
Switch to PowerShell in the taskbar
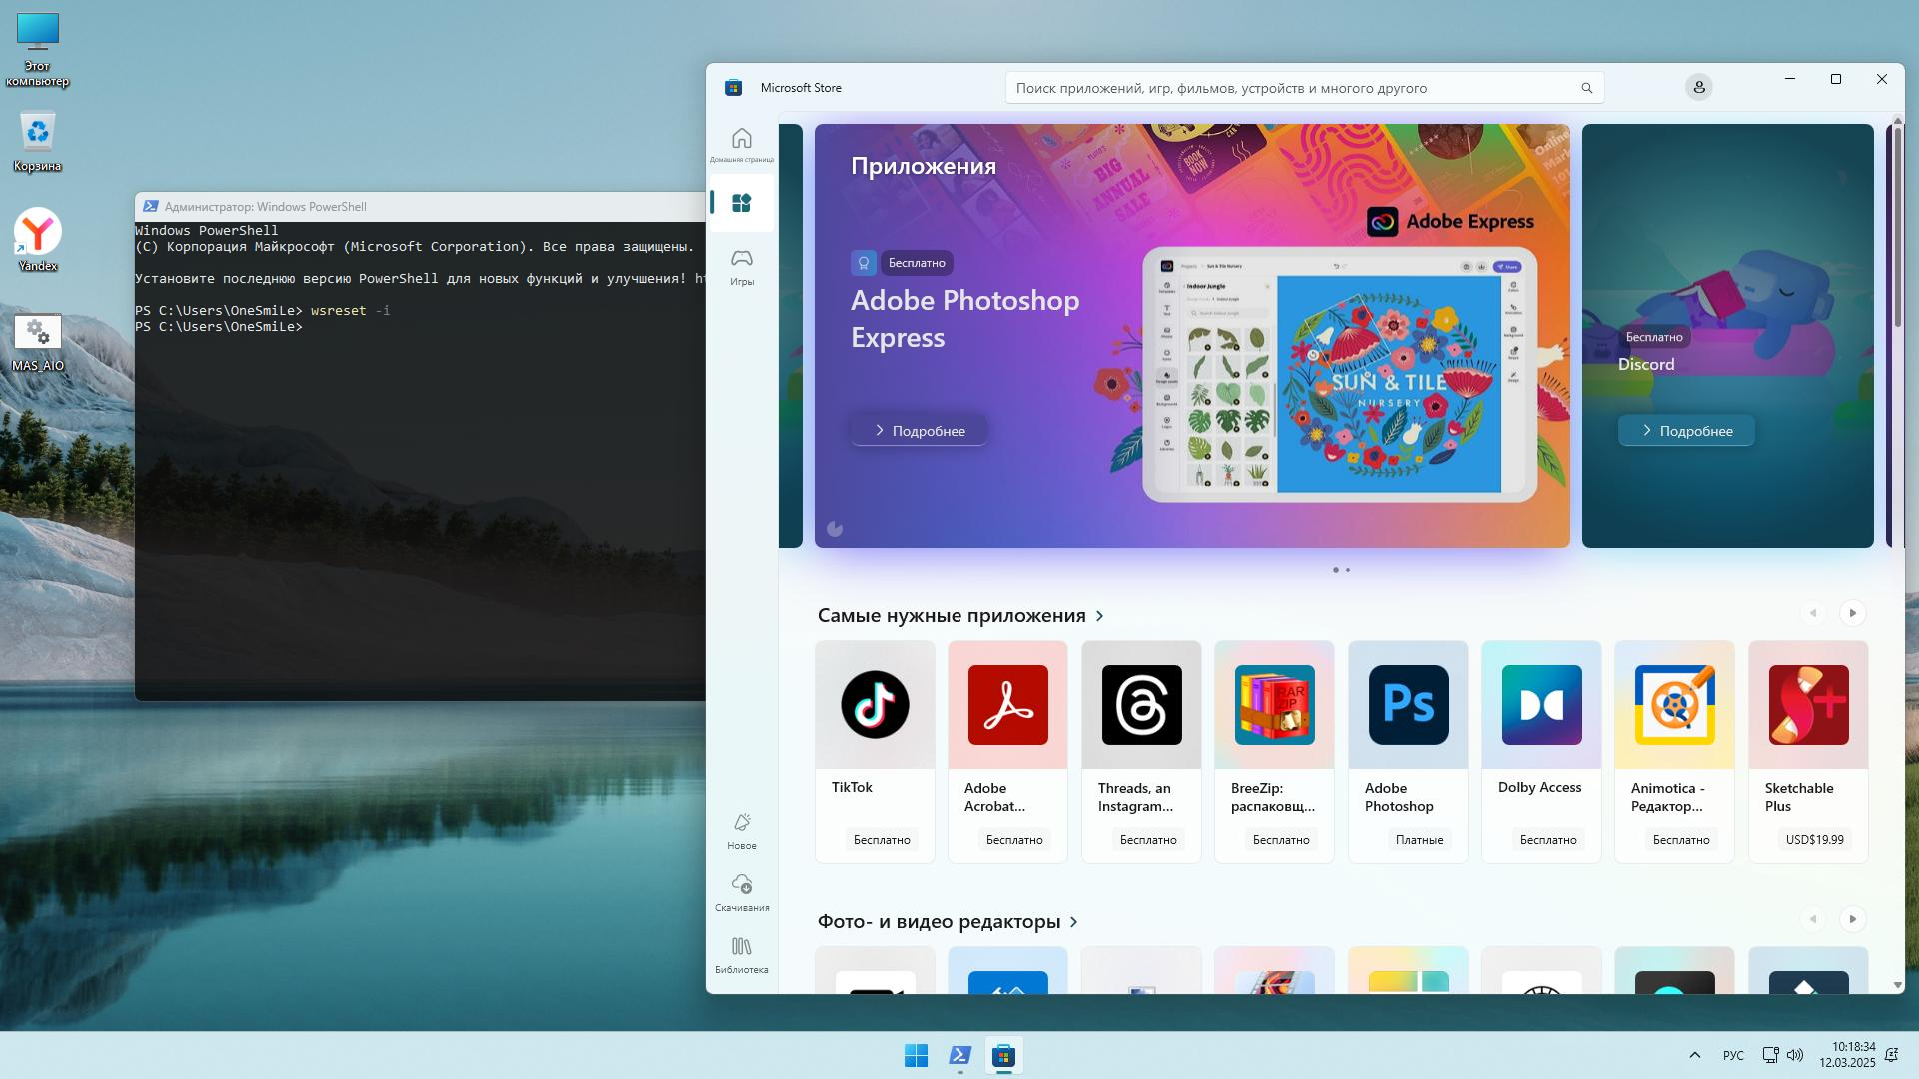coord(959,1055)
